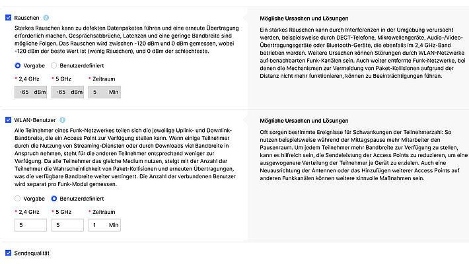Click the info icon next to Rauschen
The image size is (469, 264).
pos(46,18)
